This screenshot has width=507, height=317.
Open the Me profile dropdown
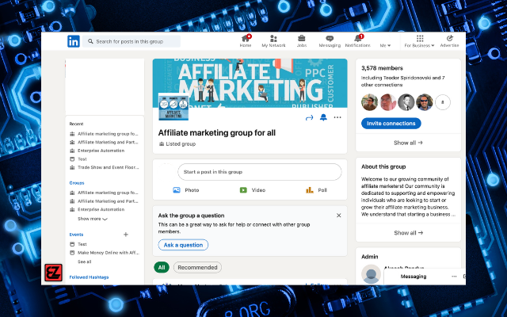385,45
